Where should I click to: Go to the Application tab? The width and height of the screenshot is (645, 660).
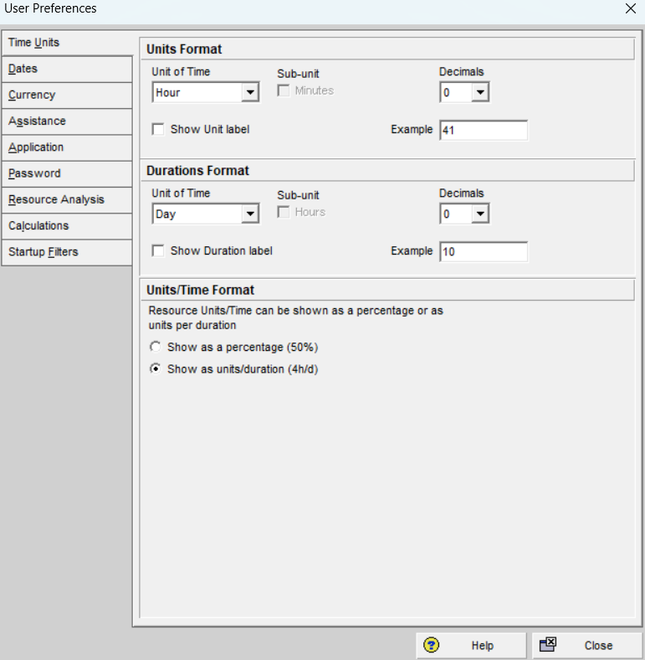[67, 147]
